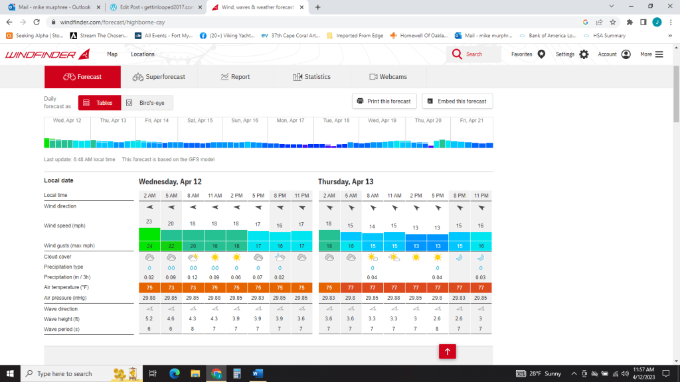Viewport: 680px width, 382px height.
Task: Open Settings gear icon
Action: (x=584, y=54)
